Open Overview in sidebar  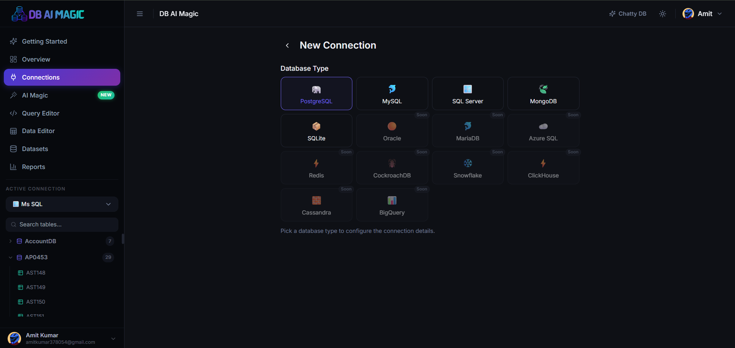coord(62,59)
